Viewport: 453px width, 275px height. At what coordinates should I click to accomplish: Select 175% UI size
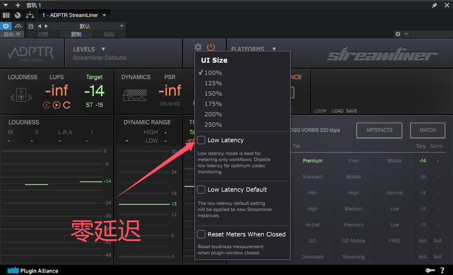pyautogui.click(x=213, y=104)
